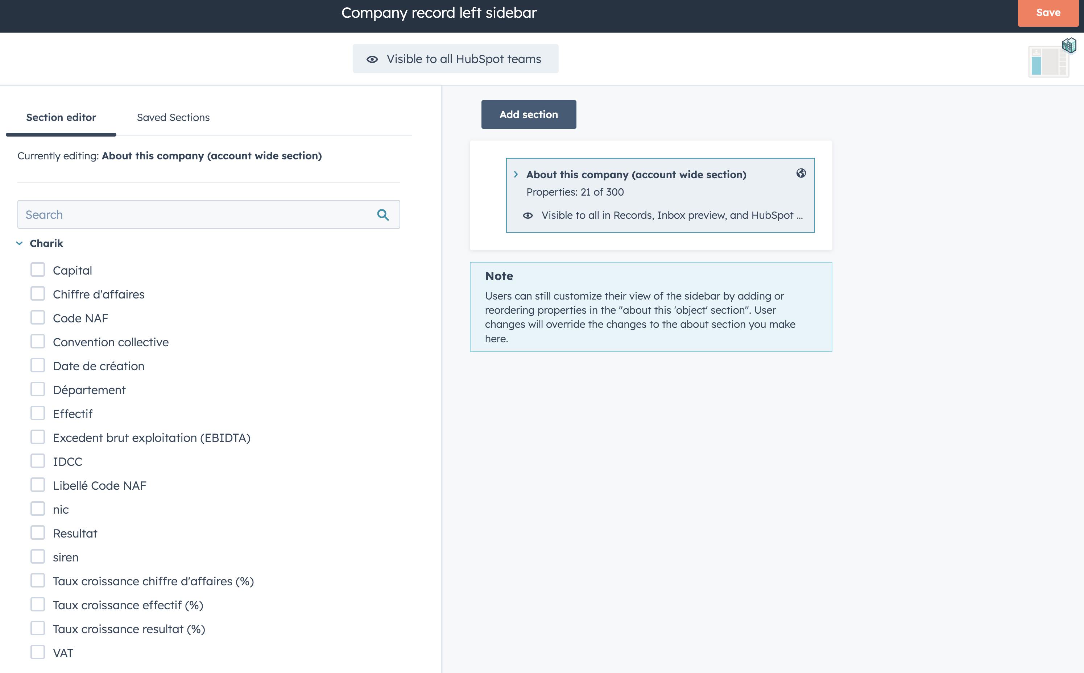Check the Chiffre d'affaires property

[x=38, y=294]
